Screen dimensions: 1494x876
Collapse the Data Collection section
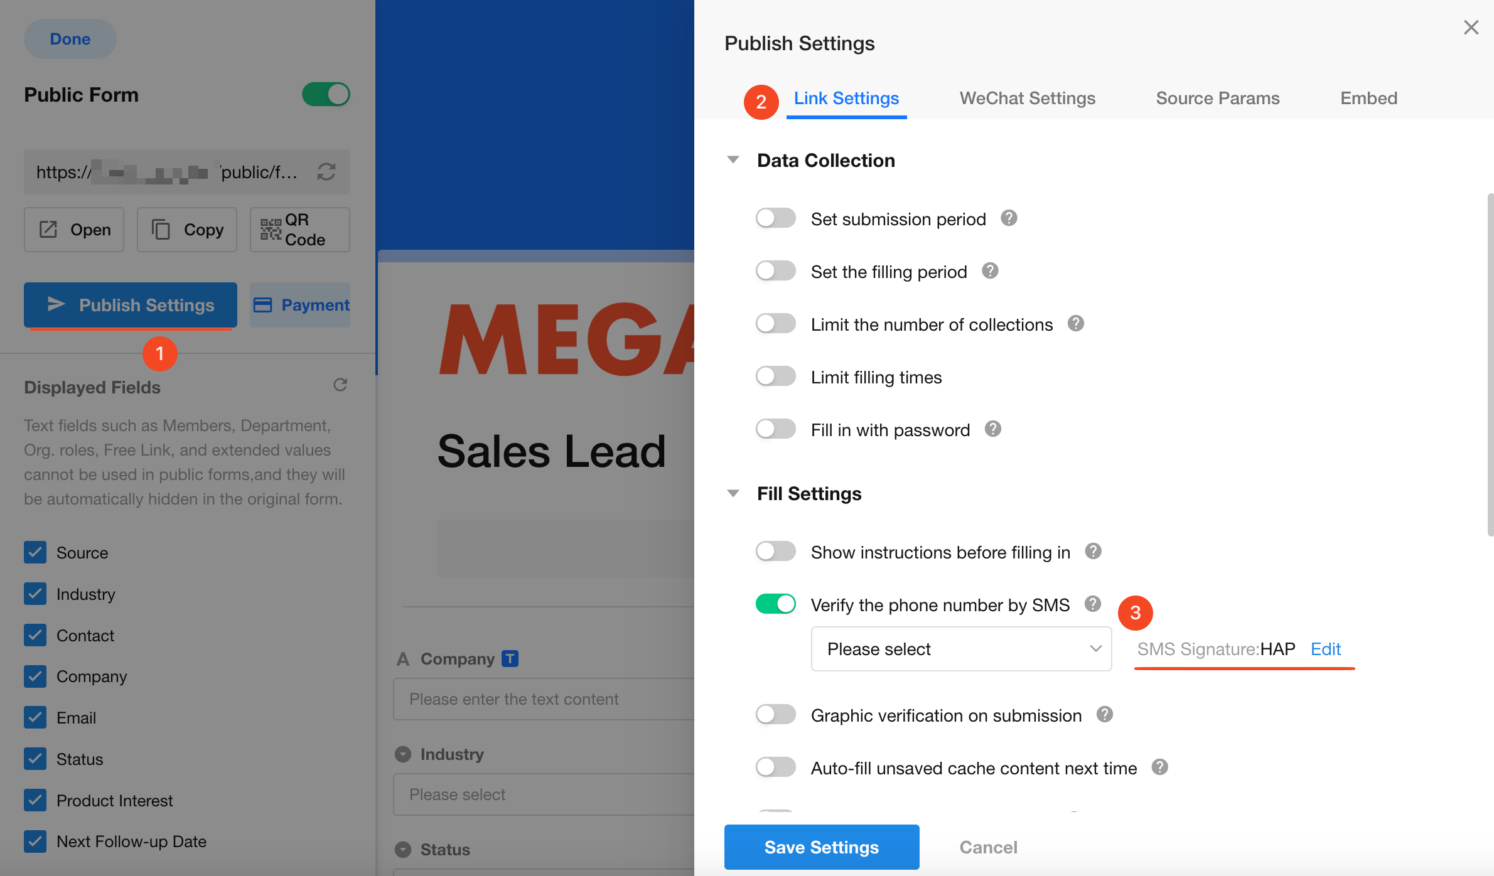733,160
